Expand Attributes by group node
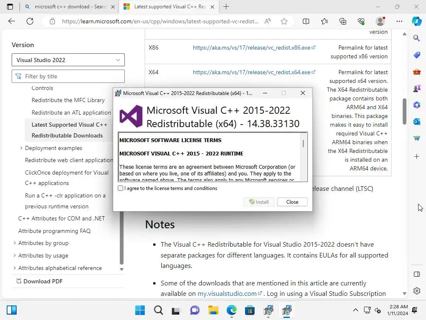The height and width of the screenshot is (320, 426). 15,243
